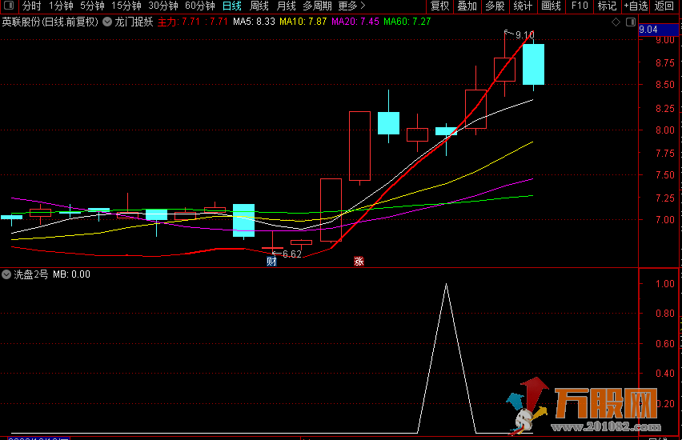This screenshot has width=682, height=440.
Task: Click the 9.10 high price annotation
Action: coord(524,34)
